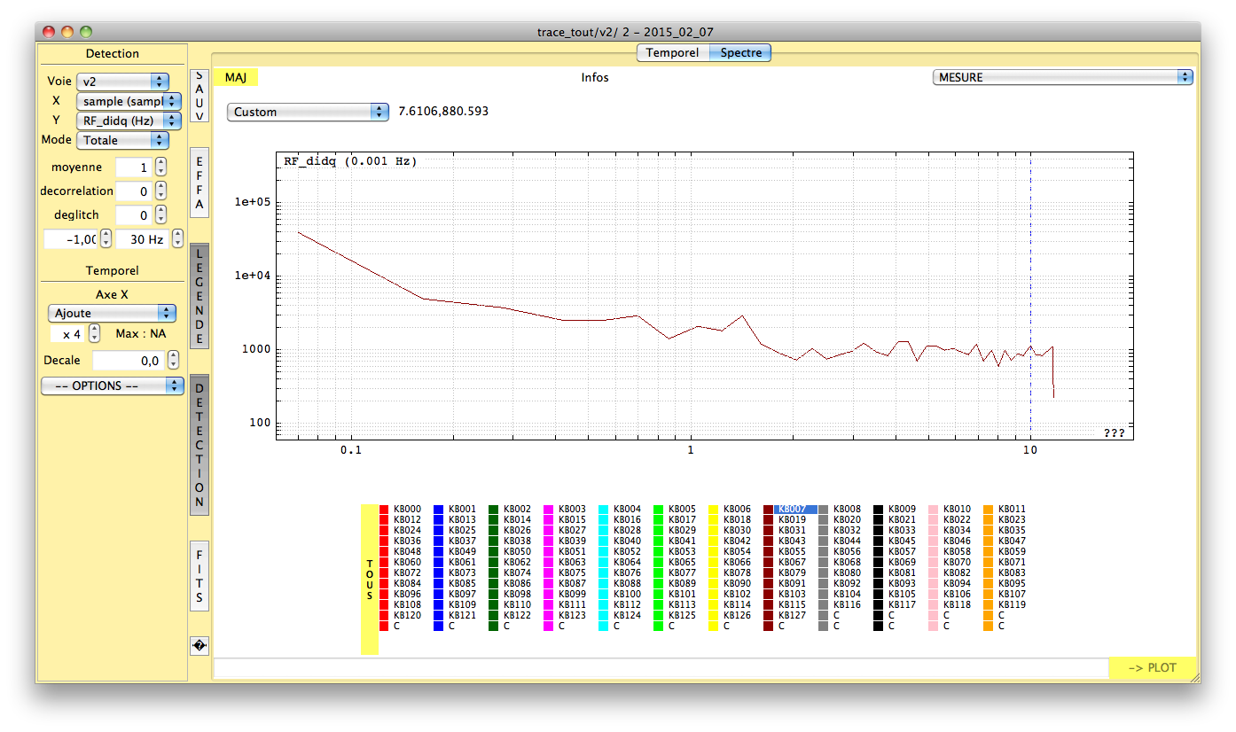
Task: Click the command input field beside PLOT
Action: (x=661, y=668)
